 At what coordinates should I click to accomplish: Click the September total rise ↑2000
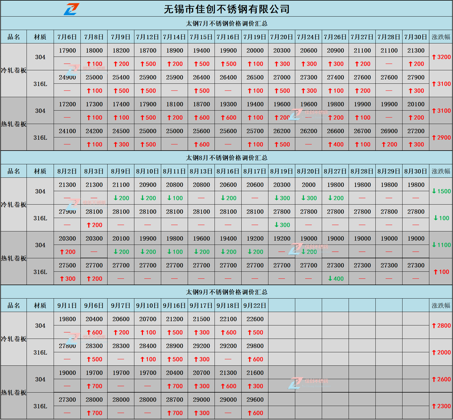point(441,352)
